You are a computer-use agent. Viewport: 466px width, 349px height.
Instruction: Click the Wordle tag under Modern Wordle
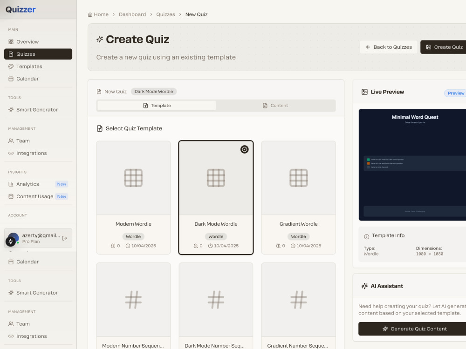(x=133, y=236)
